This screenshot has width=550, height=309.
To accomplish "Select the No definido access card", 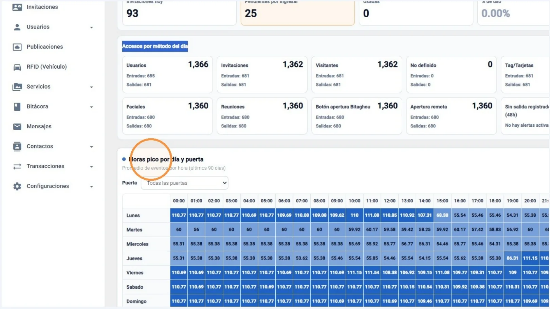I will [451, 75].
